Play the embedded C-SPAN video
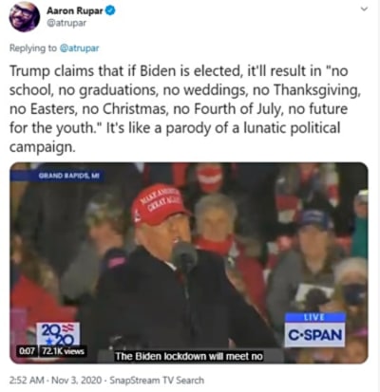 [x=189, y=263]
